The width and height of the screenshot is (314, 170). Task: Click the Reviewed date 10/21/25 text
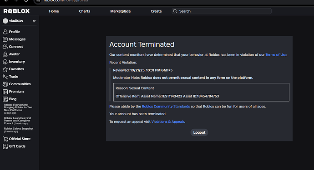point(151,70)
